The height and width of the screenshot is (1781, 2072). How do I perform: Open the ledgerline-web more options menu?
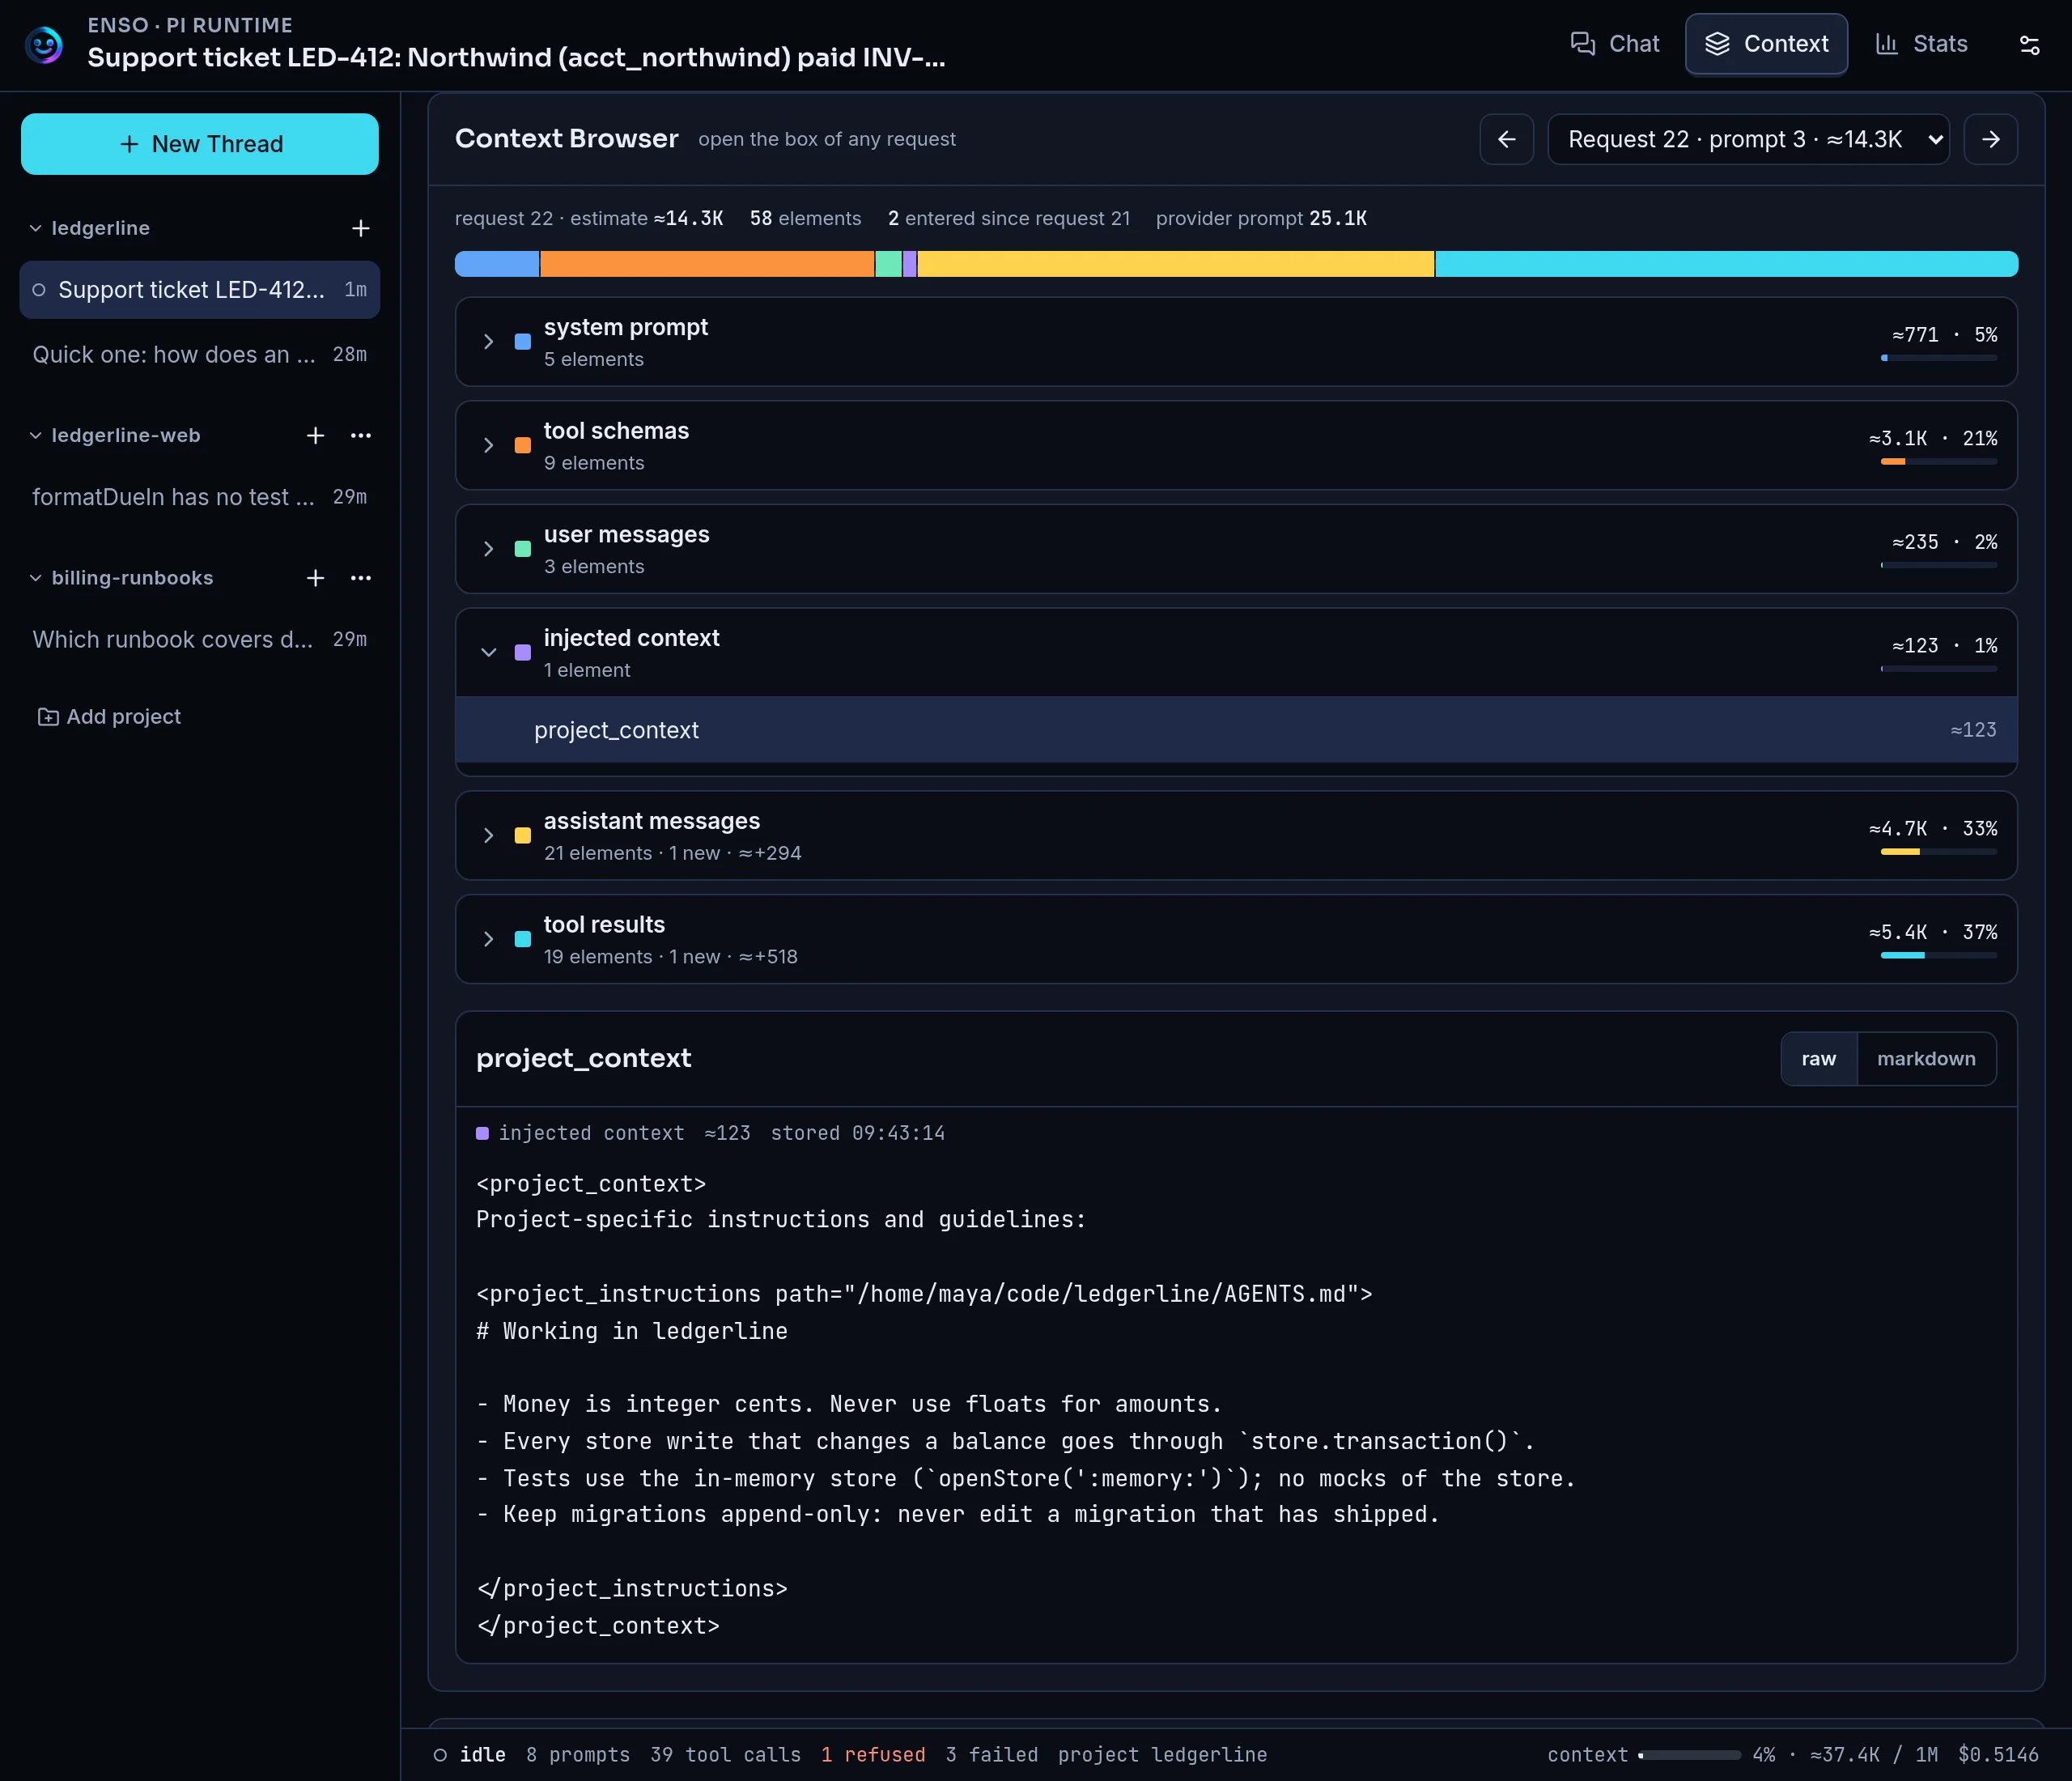tap(361, 435)
